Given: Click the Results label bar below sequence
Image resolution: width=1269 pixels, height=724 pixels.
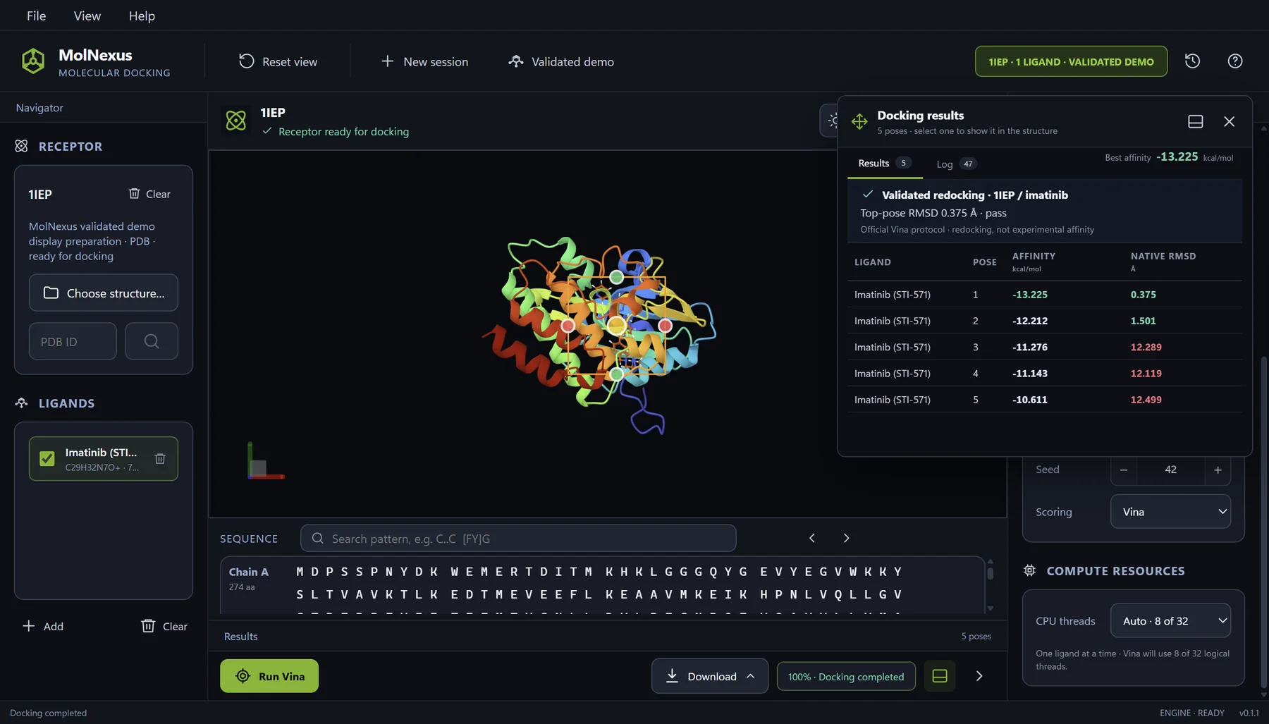Looking at the screenshot, I should click(607, 636).
